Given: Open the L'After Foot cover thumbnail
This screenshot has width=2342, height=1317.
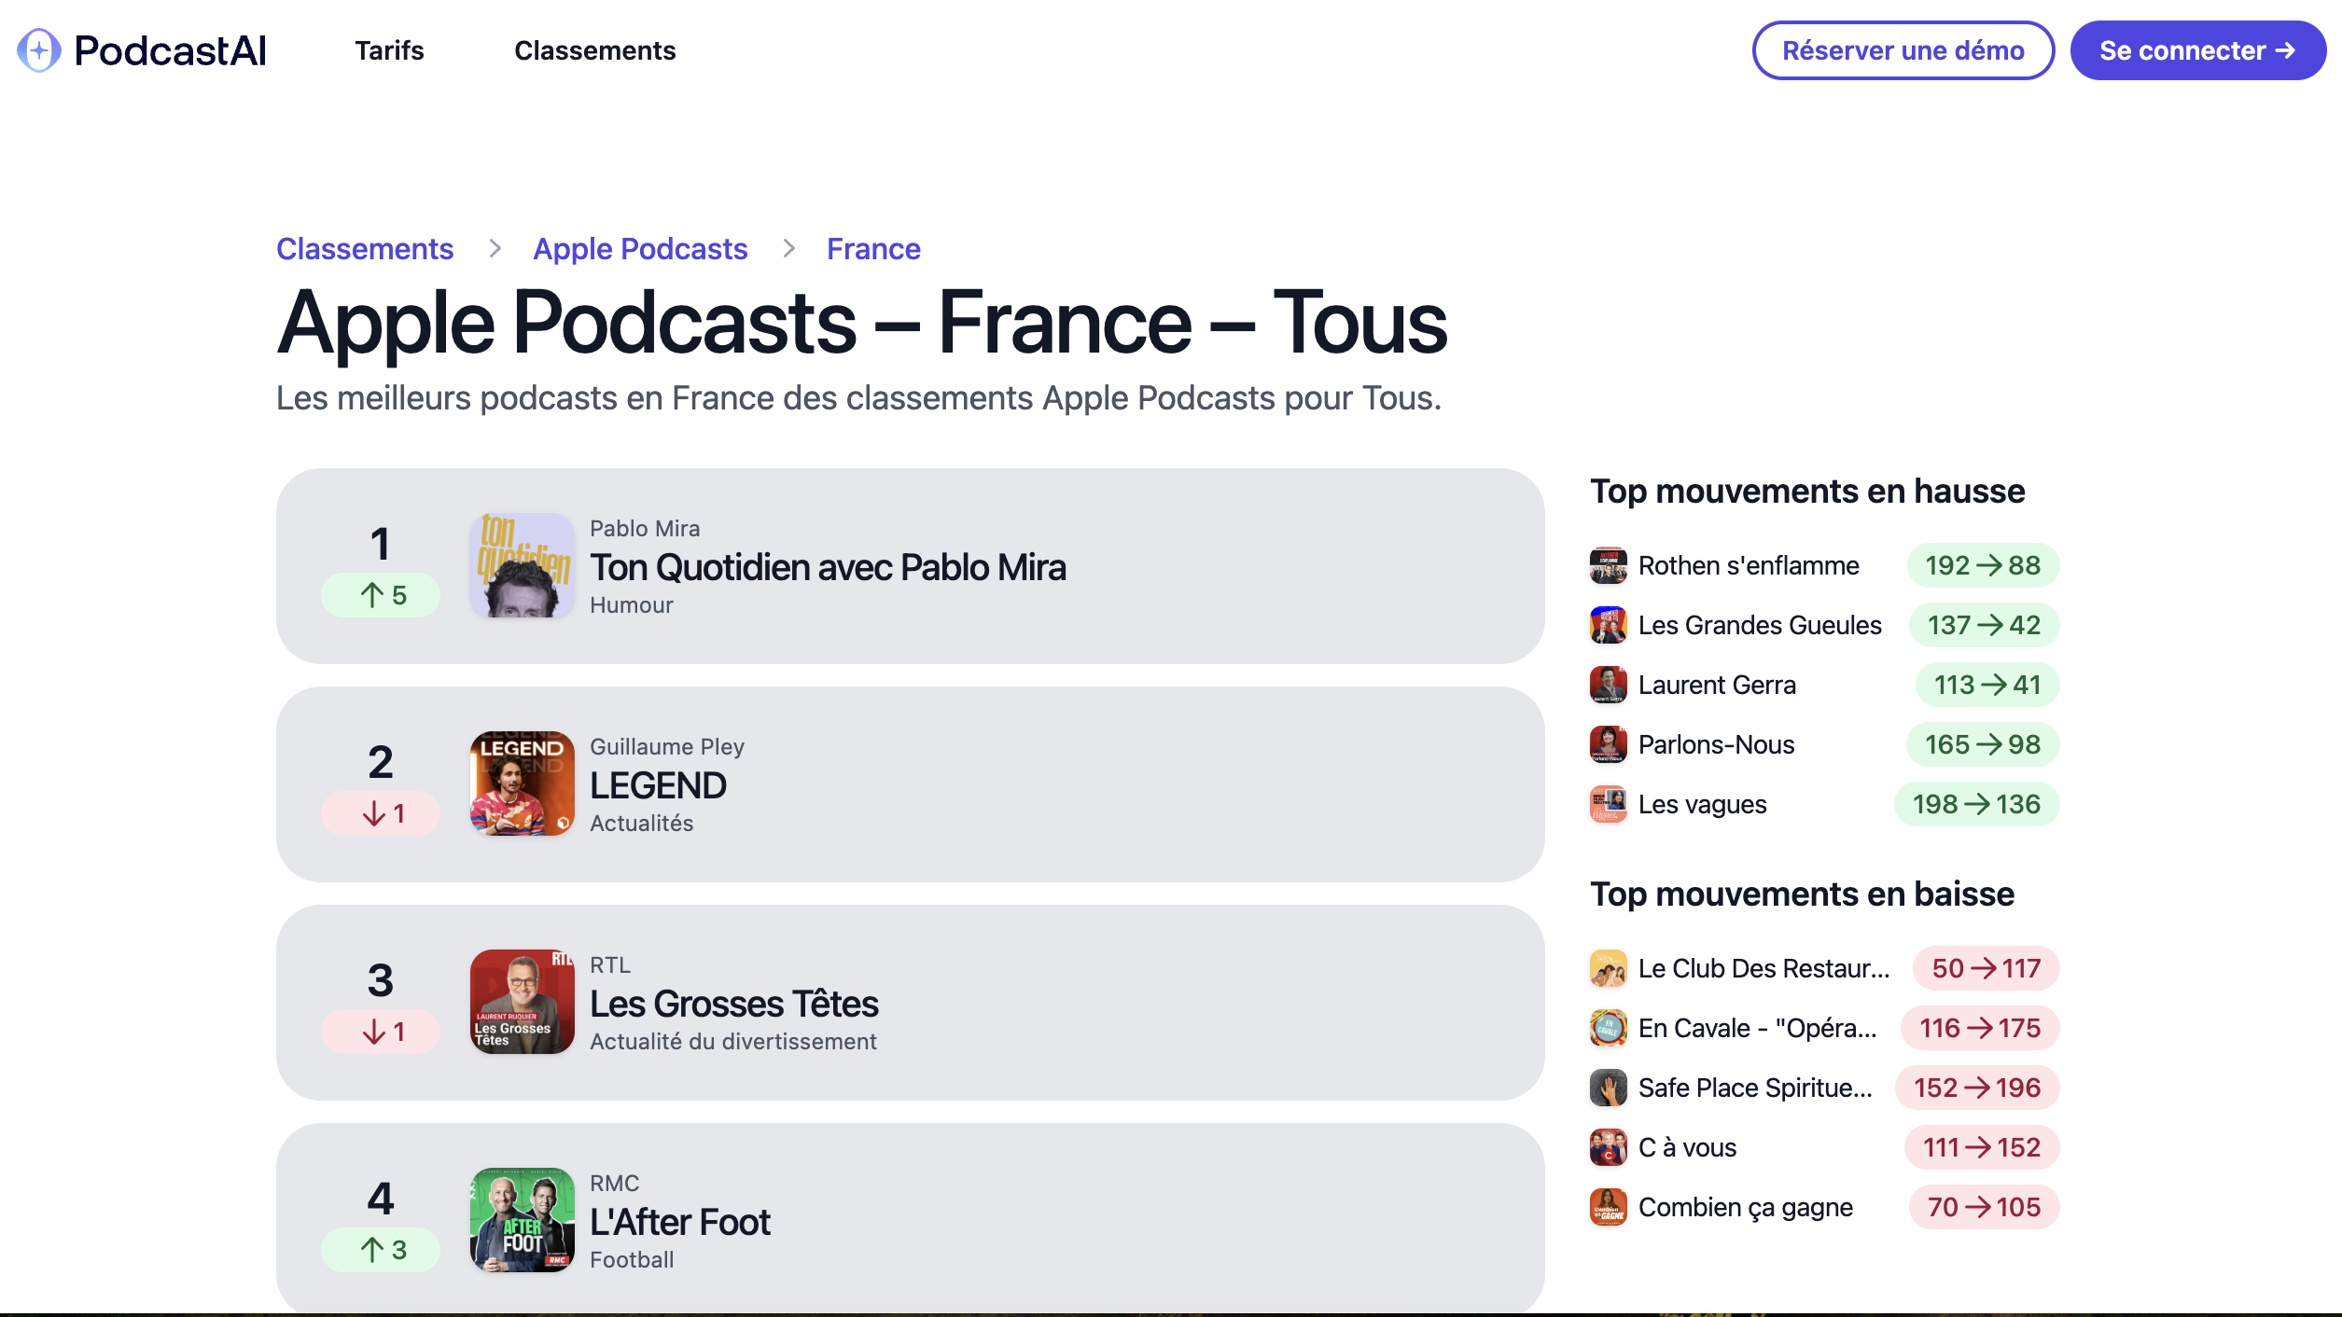Looking at the screenshot, I should pyautogui.click(x=522, y=1221).
